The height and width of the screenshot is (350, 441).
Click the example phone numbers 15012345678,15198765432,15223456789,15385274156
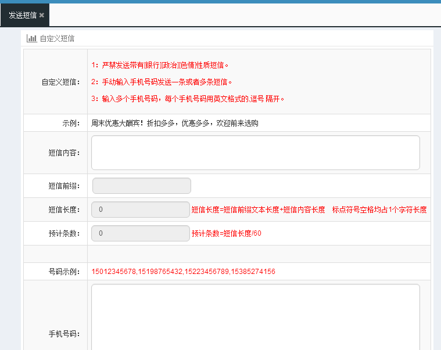(184, 272)
